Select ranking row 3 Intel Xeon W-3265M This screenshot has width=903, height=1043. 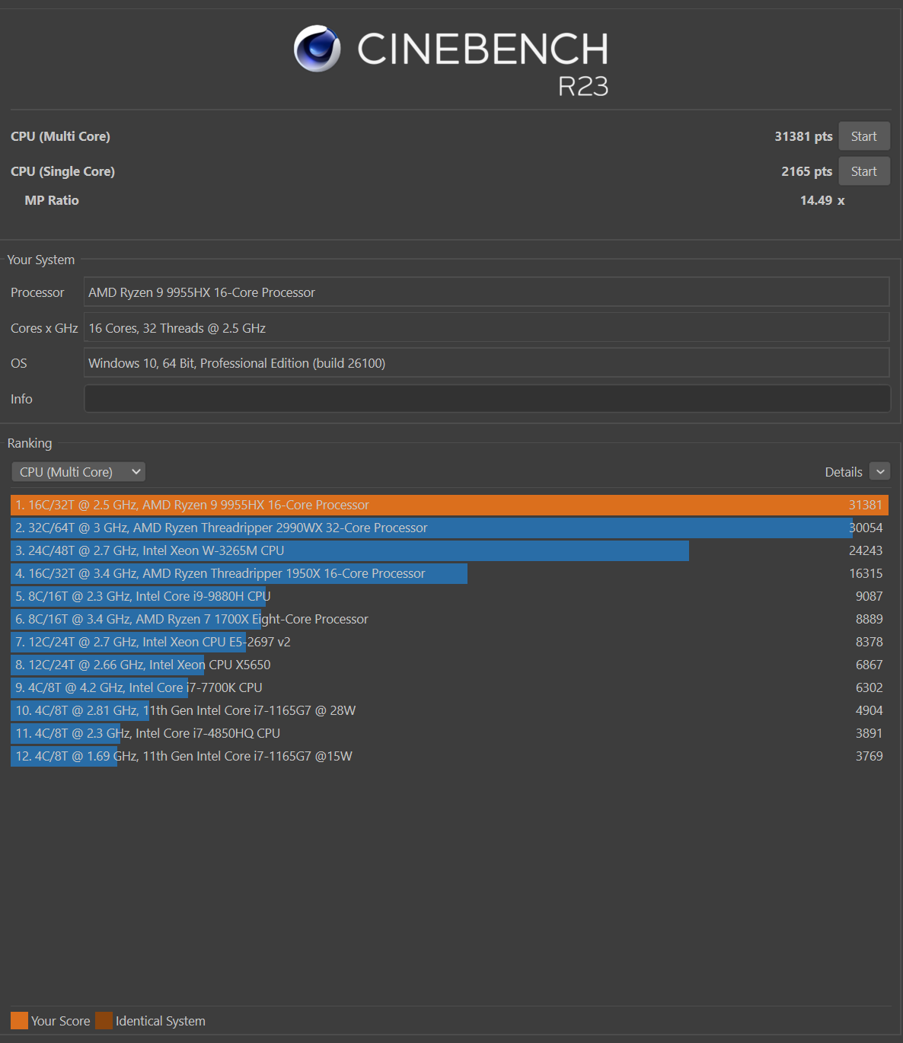point(449,550)
